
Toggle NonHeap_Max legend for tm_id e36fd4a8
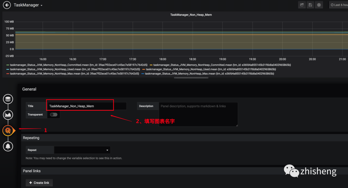click(x=209, y=73)
